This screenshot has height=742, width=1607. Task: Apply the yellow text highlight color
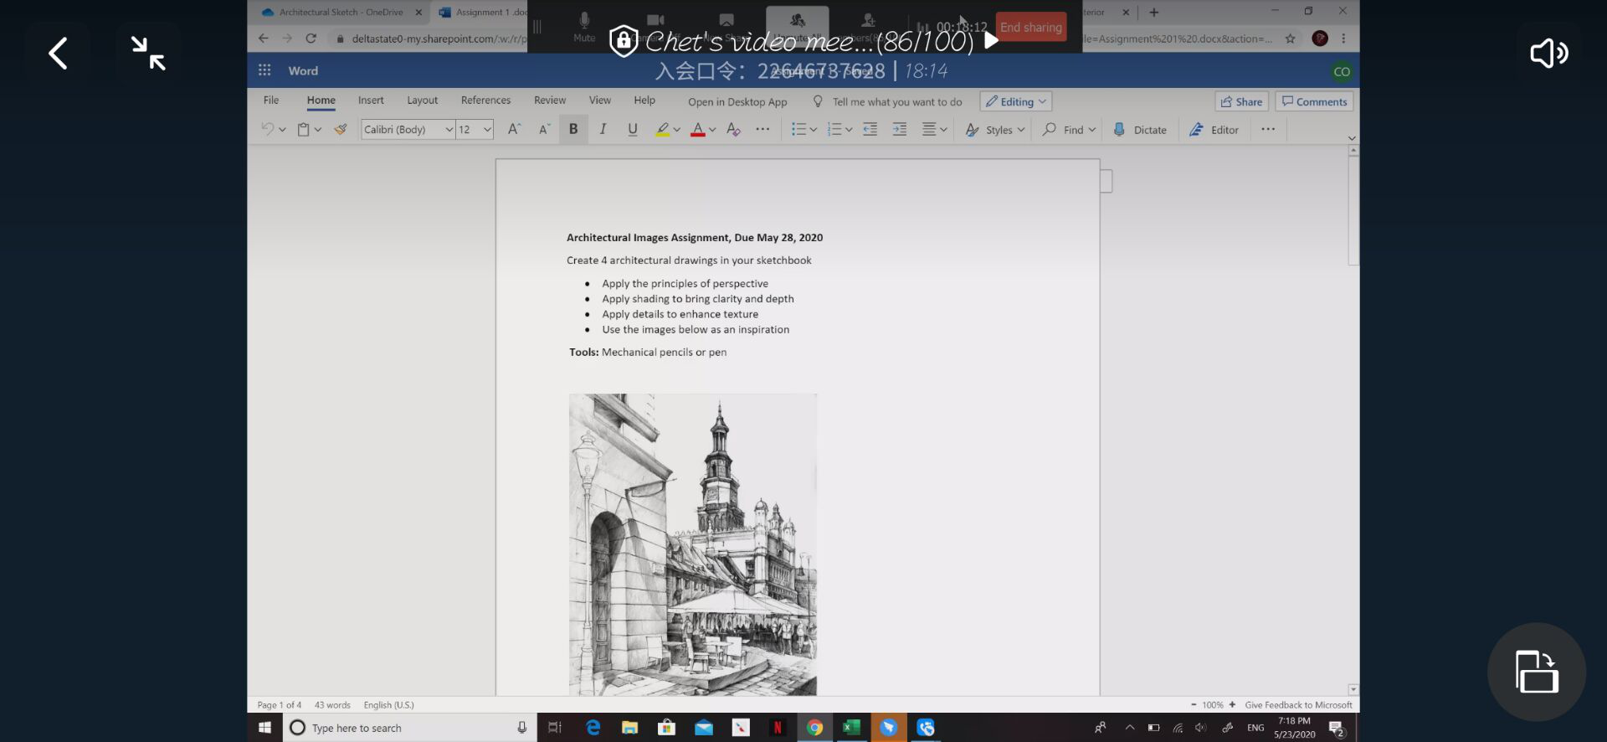click(x=662, y=129)
